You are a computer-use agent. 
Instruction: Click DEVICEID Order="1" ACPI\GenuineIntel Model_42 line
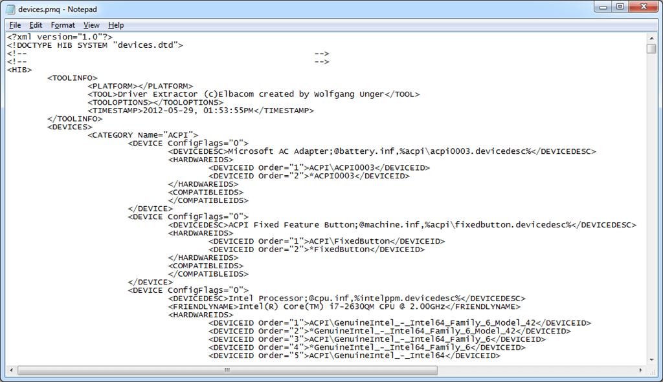point(399,323)
